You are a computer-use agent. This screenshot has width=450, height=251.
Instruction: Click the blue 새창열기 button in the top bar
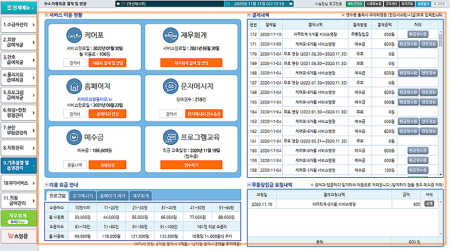[x=424, y=4]
